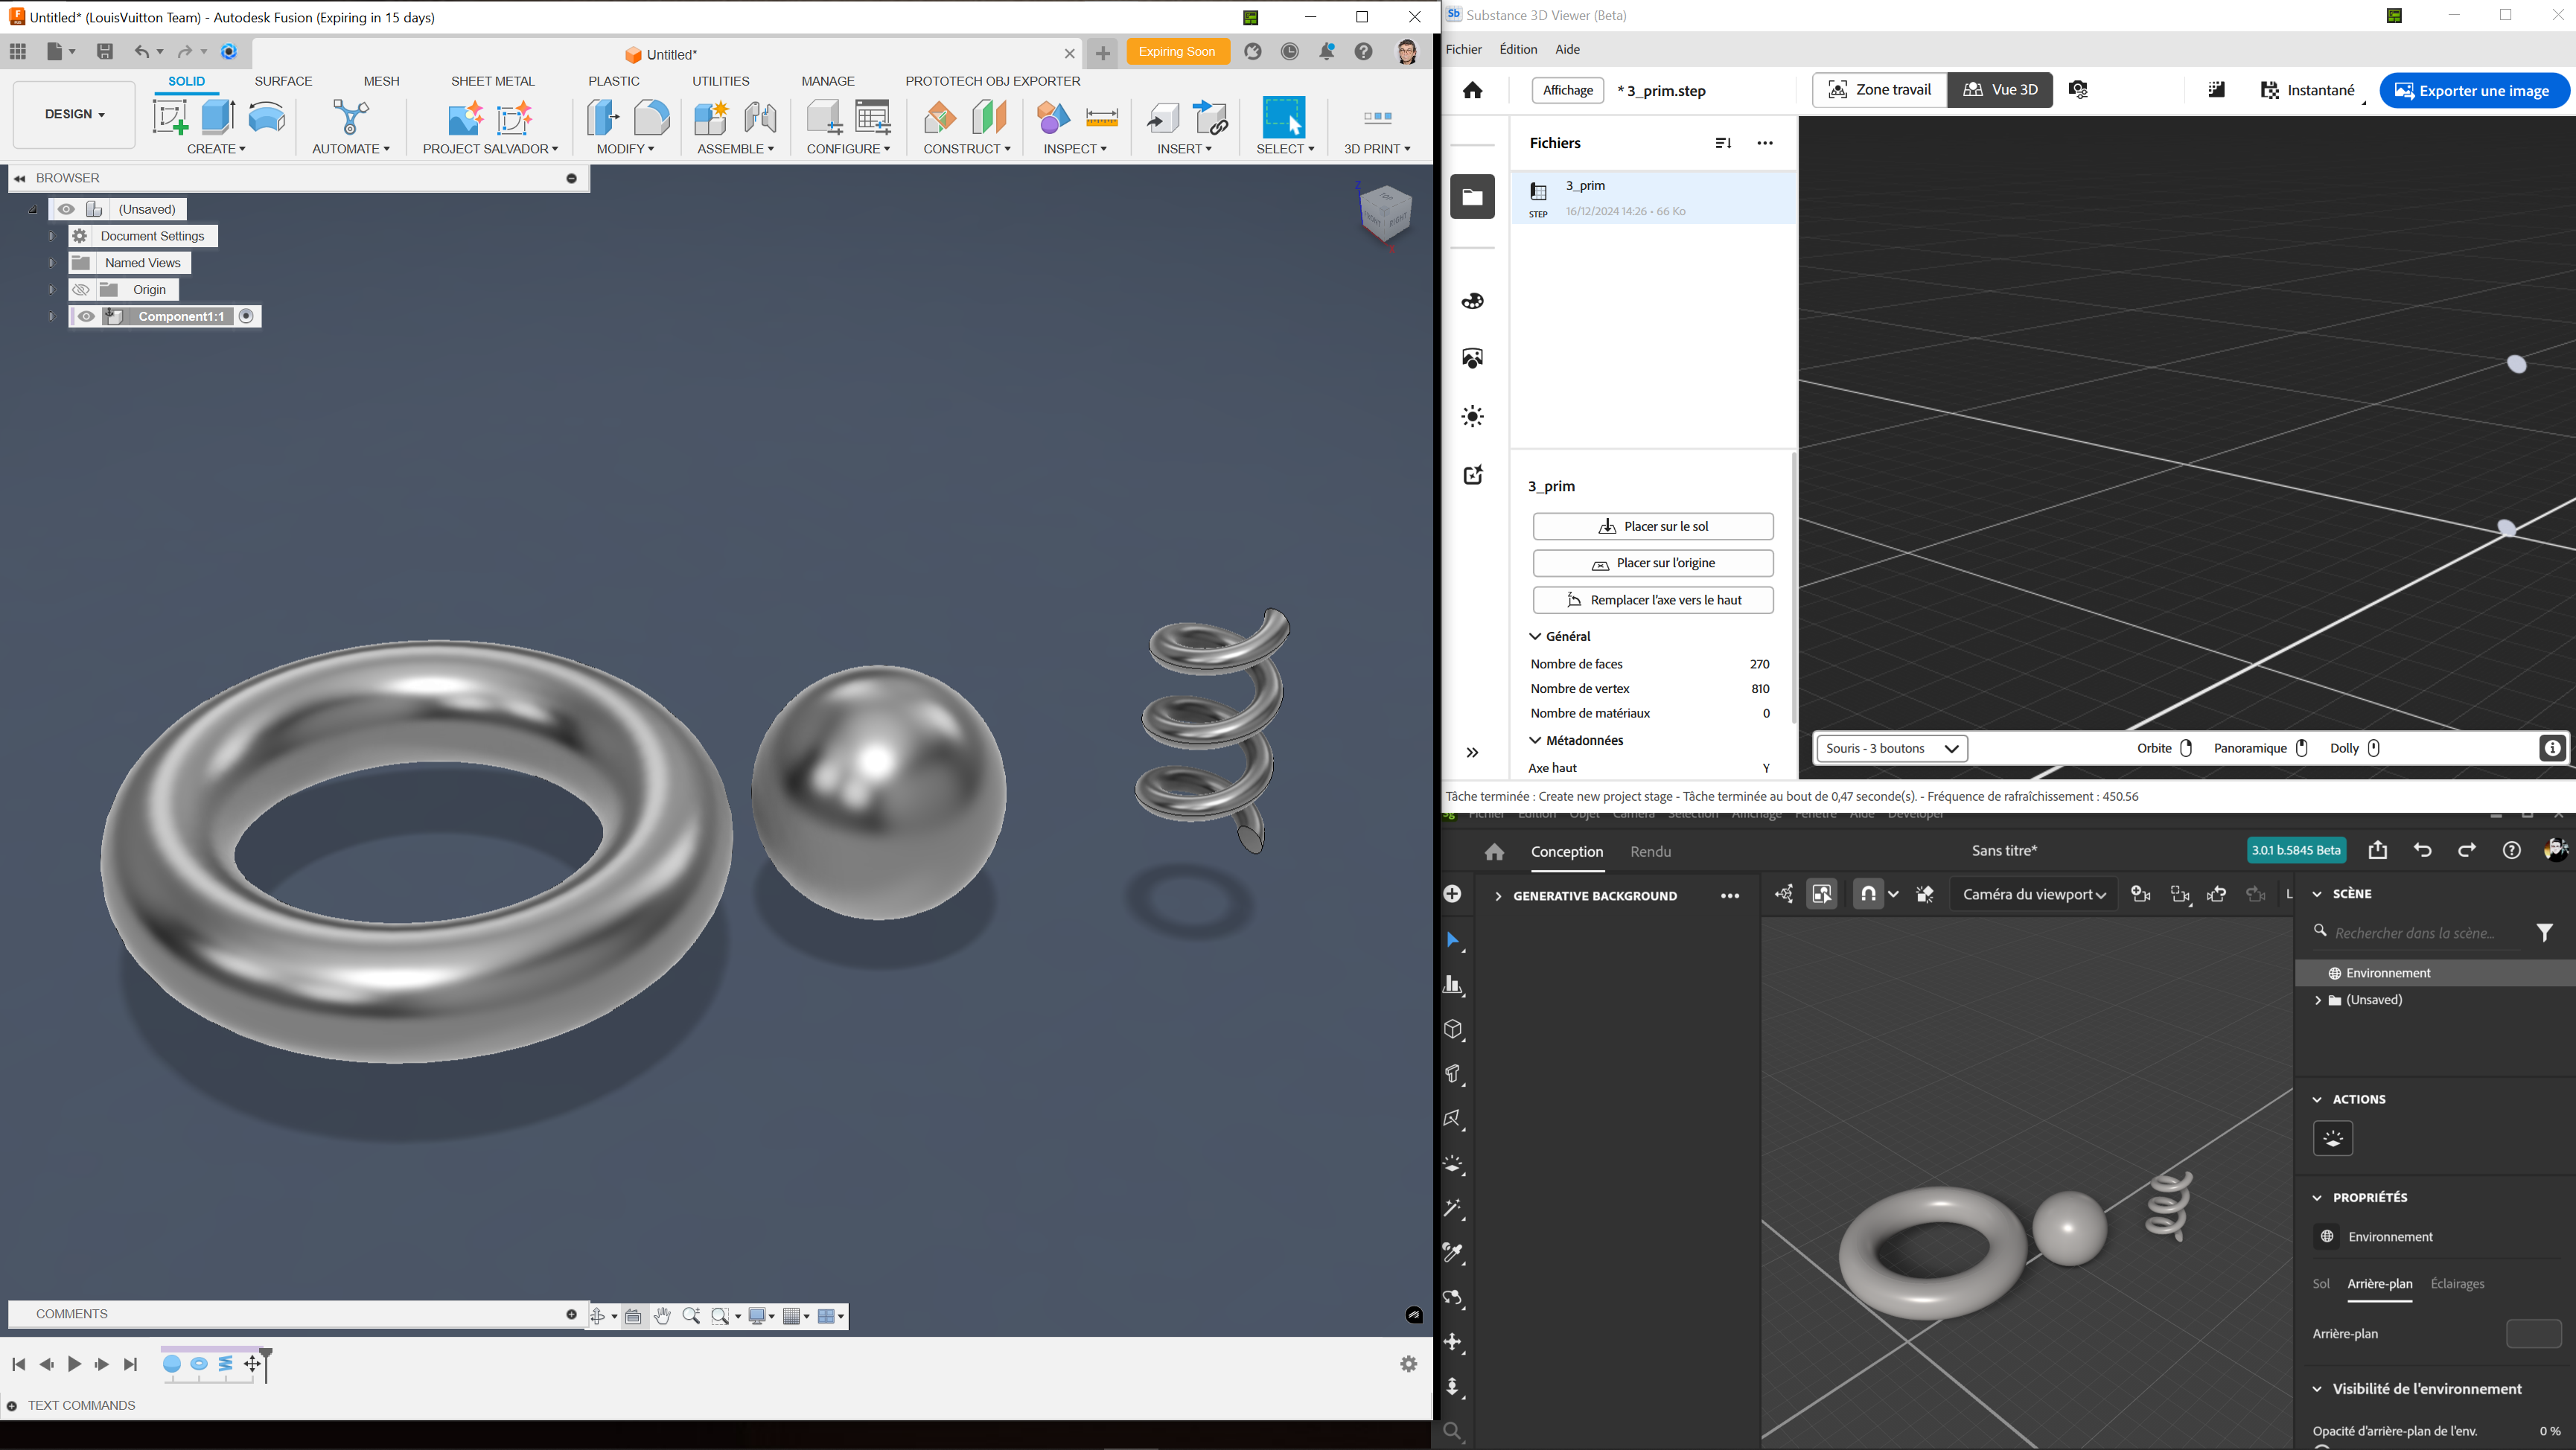This screenshot has width=2576, height=1450.
Task: Open the Fillet tool under Modify
Action: [652, 118]
